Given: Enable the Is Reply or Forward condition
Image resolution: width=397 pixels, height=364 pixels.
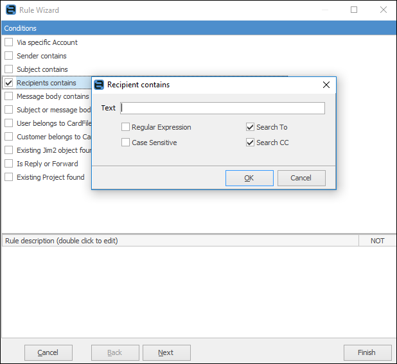Looking at the screenshot, I should tap(9, 164).
